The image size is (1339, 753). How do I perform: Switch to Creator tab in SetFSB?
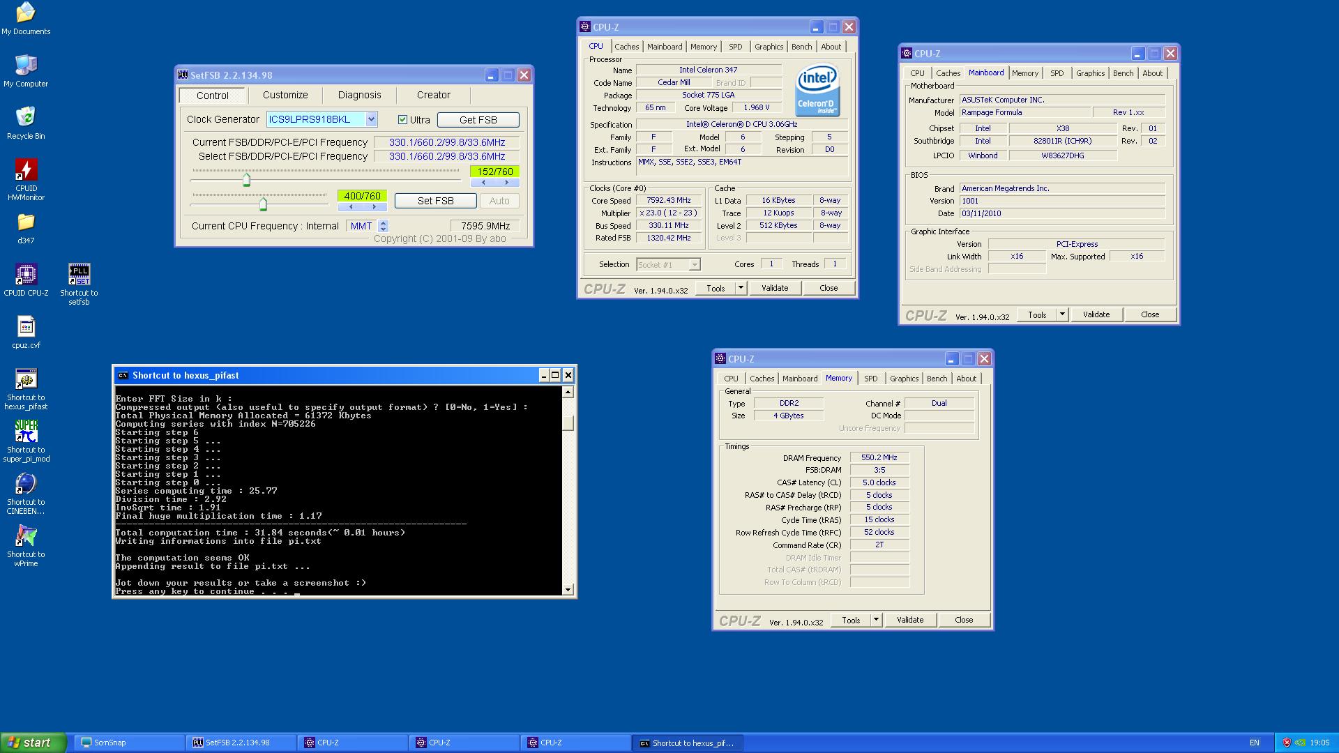[x=433, y=95]
